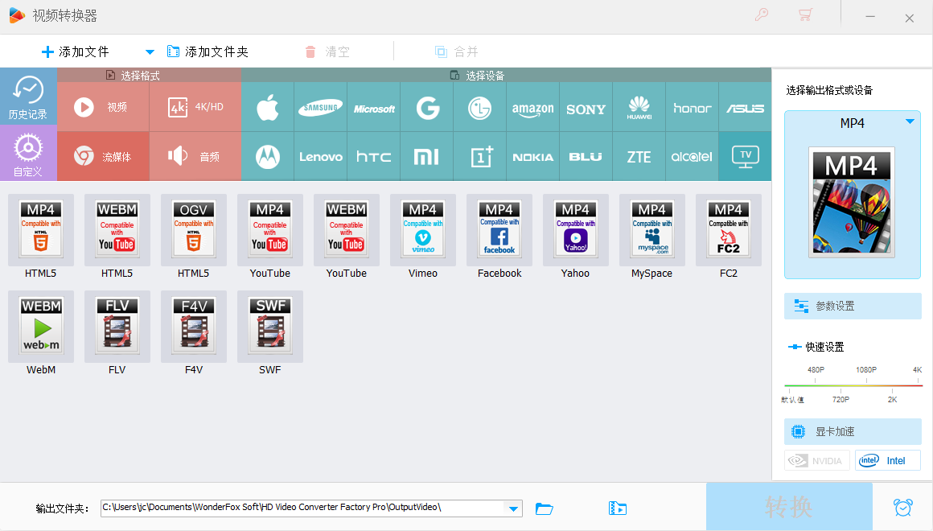
Task: Open the History records panel
Action: 28,97
